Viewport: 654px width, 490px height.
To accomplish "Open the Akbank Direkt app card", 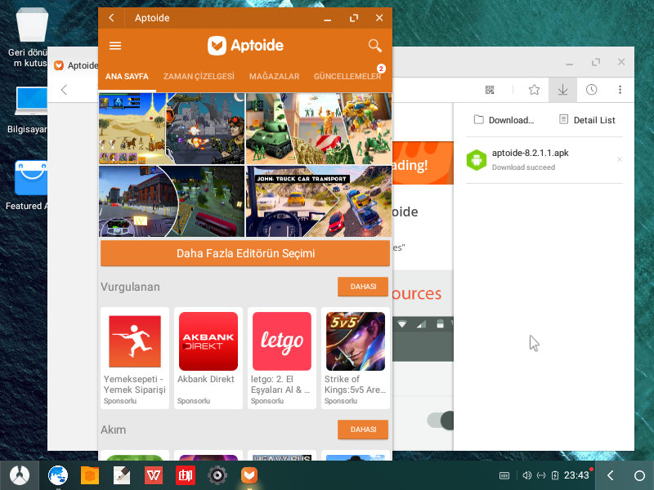I will point(208,358).
